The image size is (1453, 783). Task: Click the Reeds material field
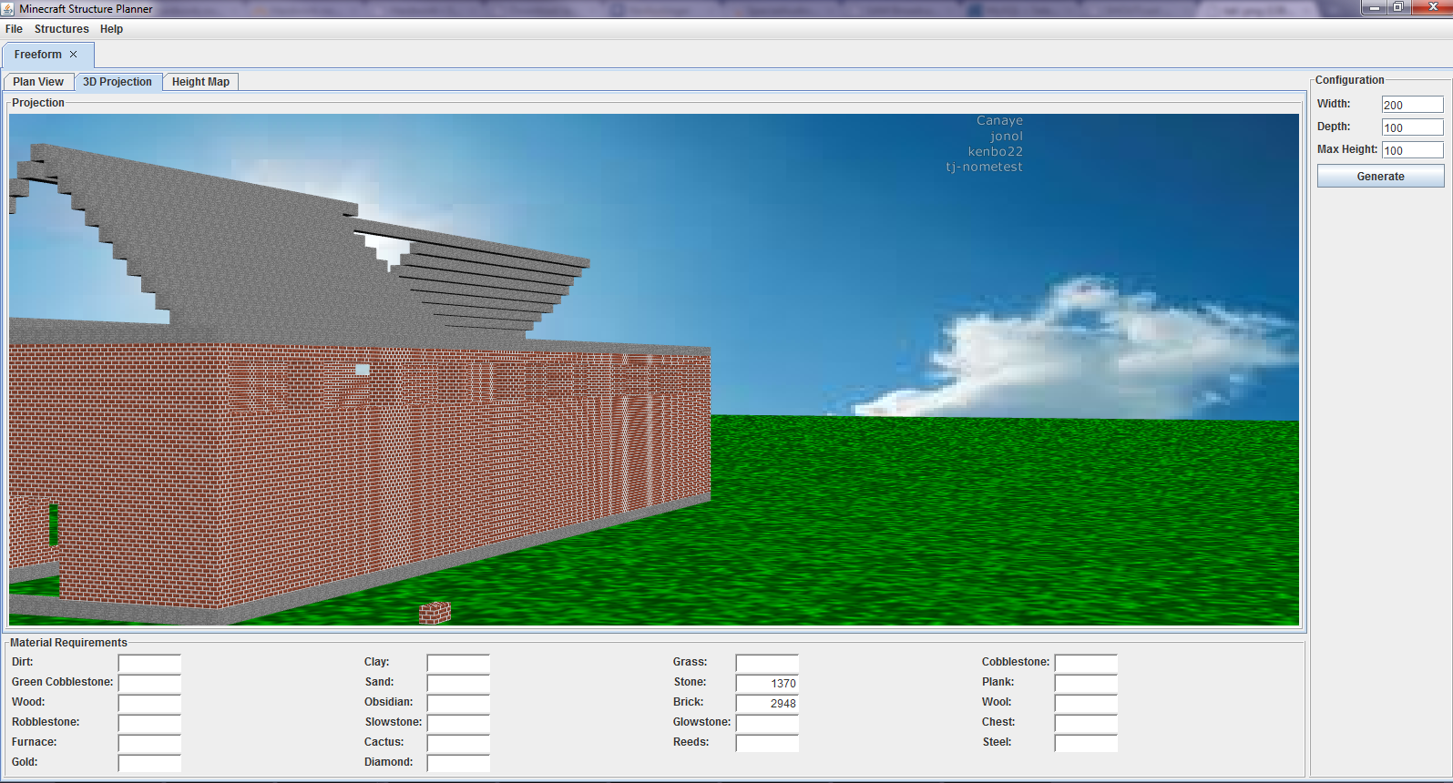tap(767, 743)
